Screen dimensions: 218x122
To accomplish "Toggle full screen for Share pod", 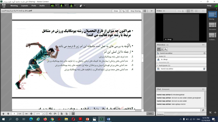I will tap(145, 11).
